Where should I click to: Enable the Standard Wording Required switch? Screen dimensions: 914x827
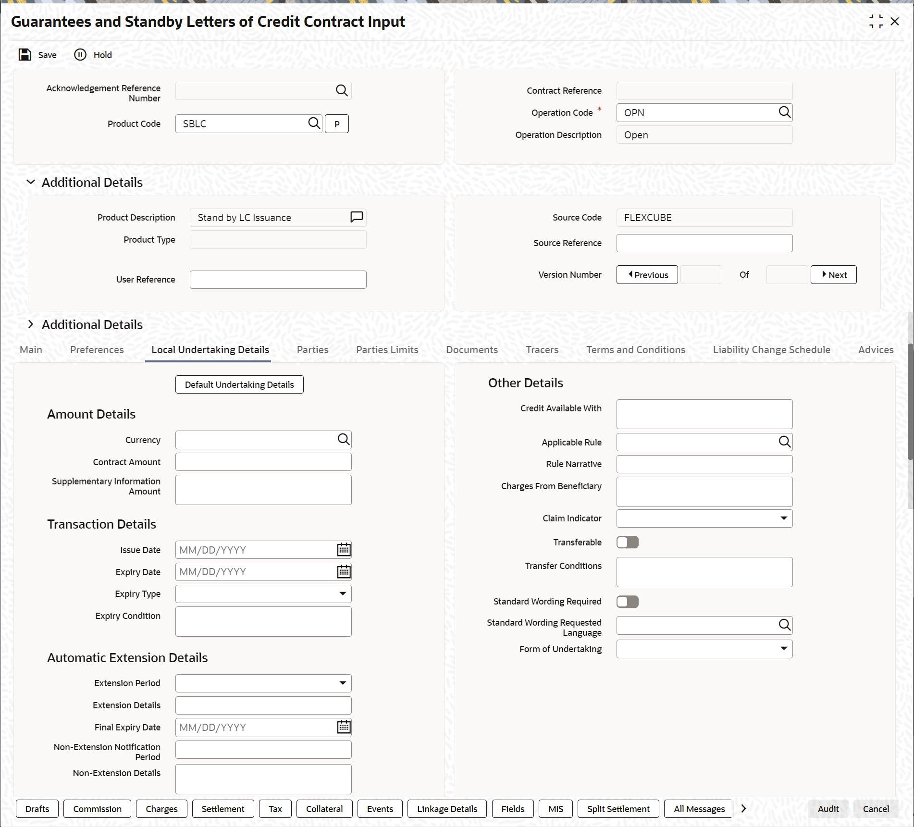tap(628, 602)
